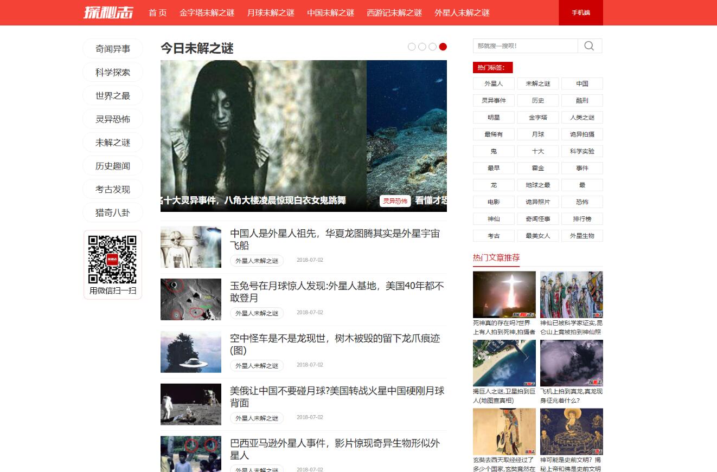The image size is (717, 472).
Task: Click the 揭巨人之谜 satellite image thumbnail
Action: (x=504, y=363)
